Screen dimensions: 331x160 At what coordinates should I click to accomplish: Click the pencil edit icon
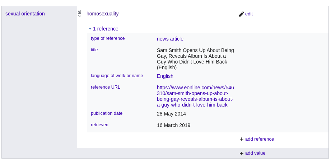pos(241,14)
